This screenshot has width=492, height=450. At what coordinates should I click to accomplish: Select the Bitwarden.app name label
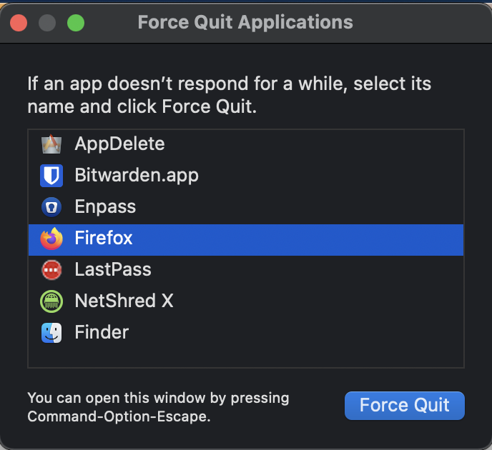point(137,176)
